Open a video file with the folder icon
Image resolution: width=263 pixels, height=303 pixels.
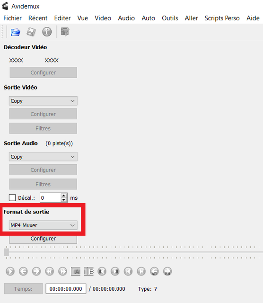16,32
